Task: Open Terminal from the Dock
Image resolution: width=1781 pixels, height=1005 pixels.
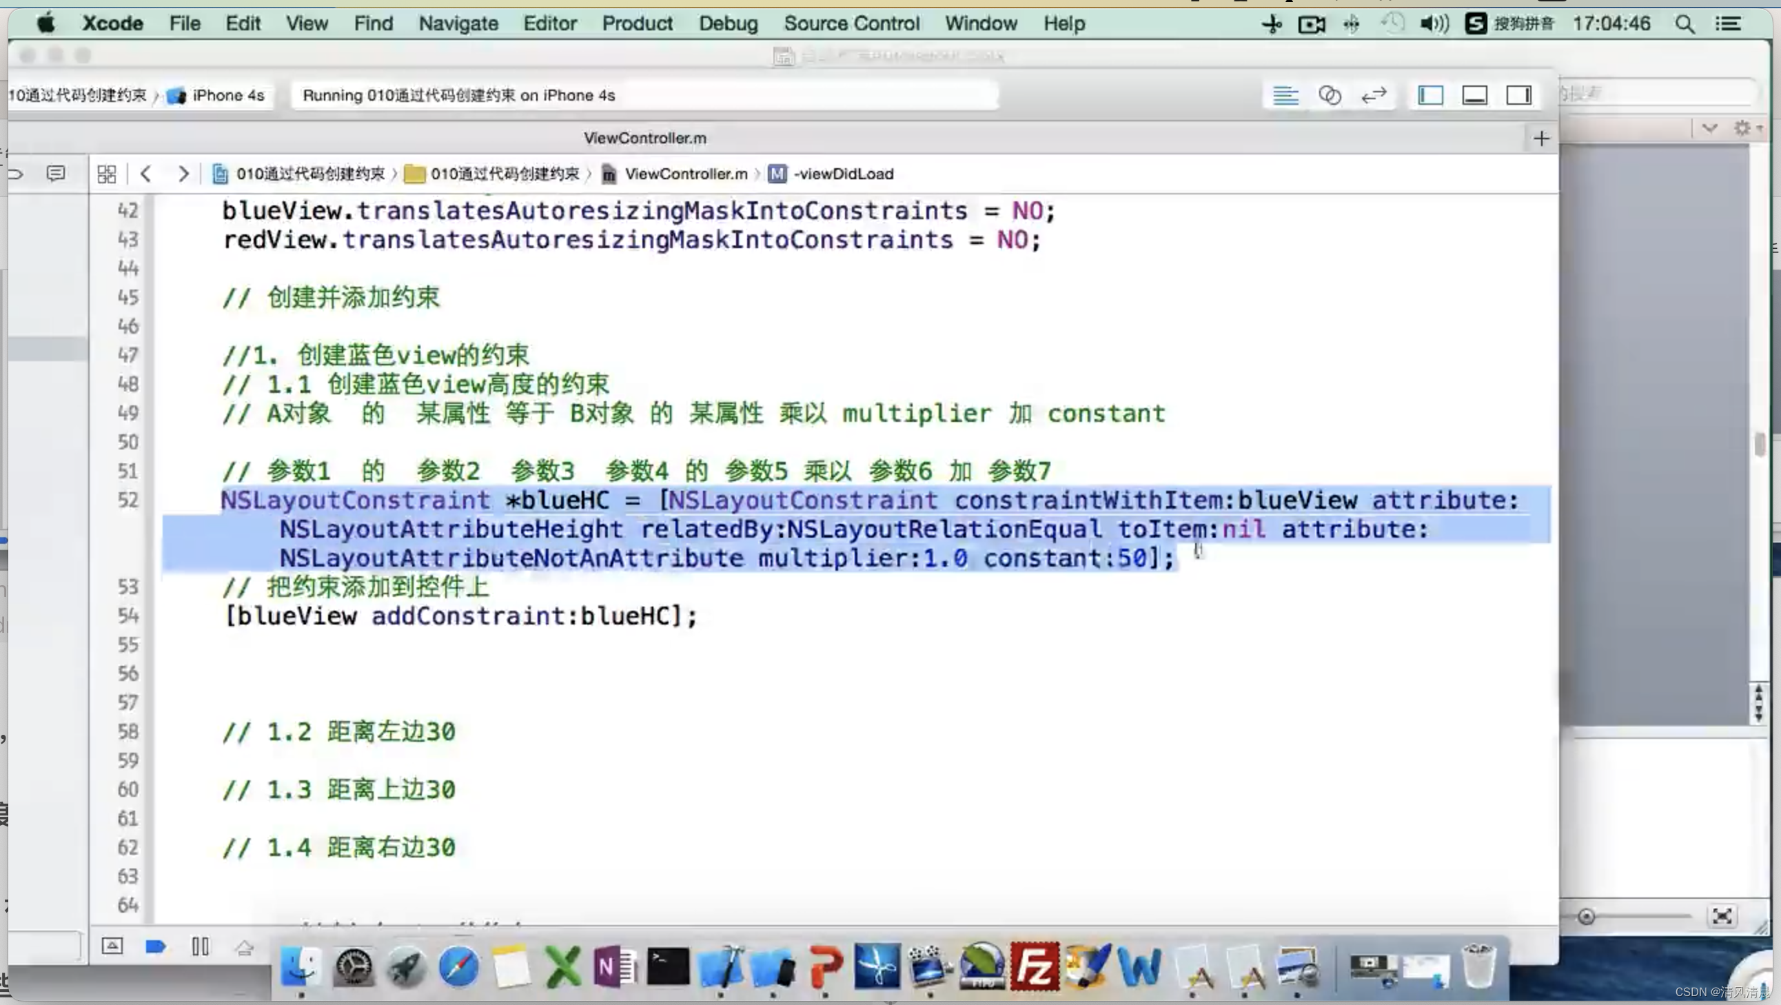Action: click(x=668, y=966)
